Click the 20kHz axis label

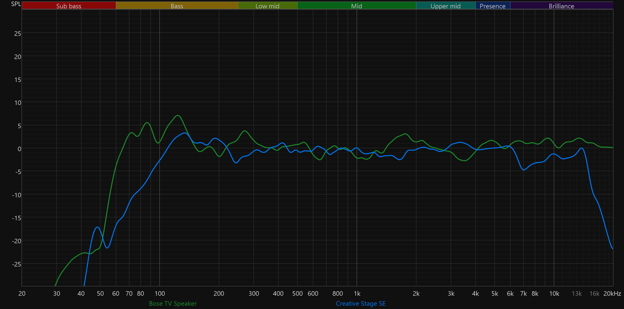613,294
